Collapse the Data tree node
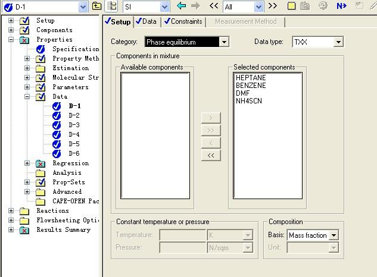This screenshot has height=277, width=377. coord(27,96)
